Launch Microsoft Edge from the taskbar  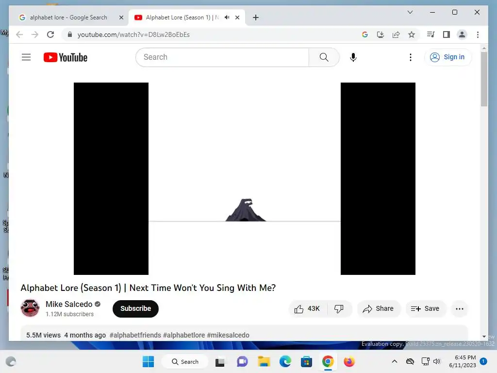(x=285, y=361)
